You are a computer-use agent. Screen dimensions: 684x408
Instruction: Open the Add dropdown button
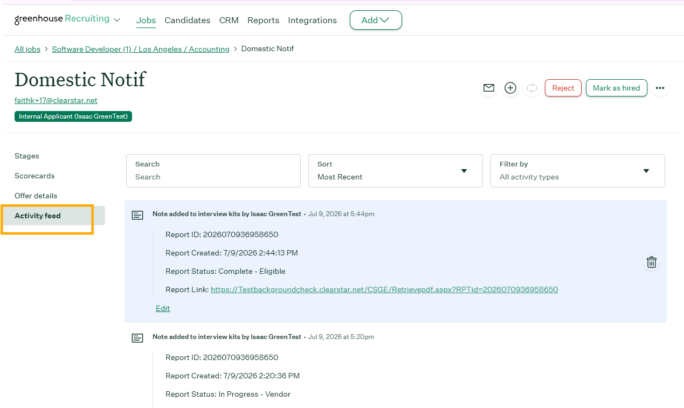pos(376,20)
